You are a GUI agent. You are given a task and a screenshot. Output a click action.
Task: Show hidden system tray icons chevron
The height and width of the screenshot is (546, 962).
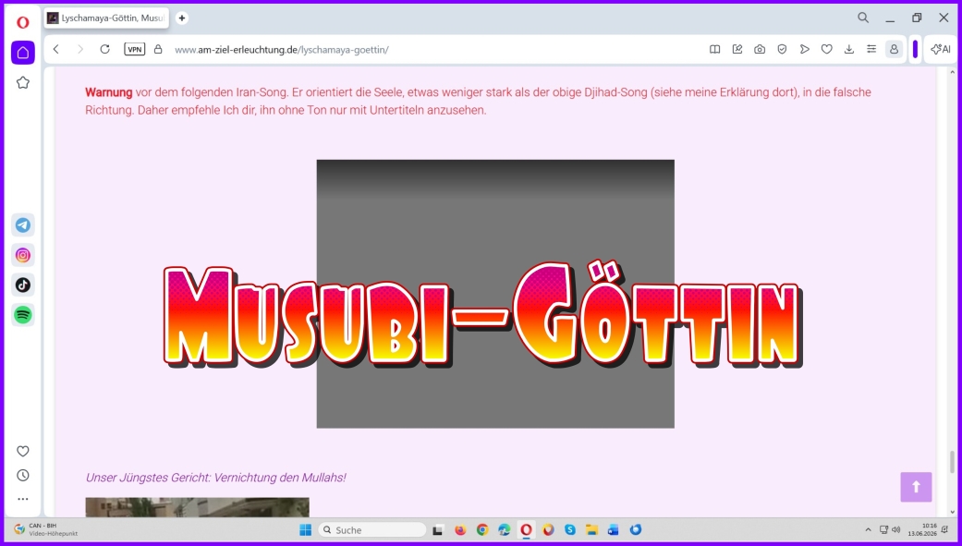click(x=868, y=529)
